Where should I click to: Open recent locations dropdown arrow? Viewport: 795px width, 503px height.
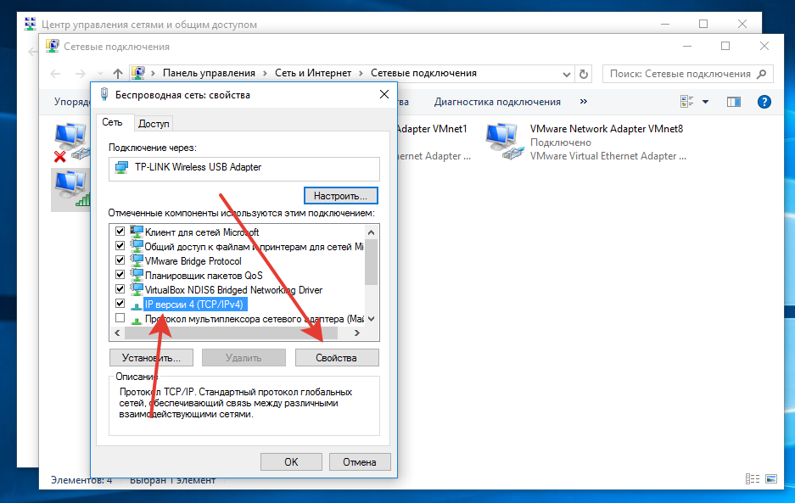100,74
